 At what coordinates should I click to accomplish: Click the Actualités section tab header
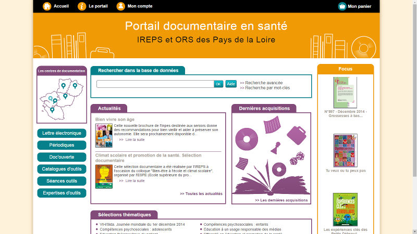pyautogui.click(x=109, y=108)
